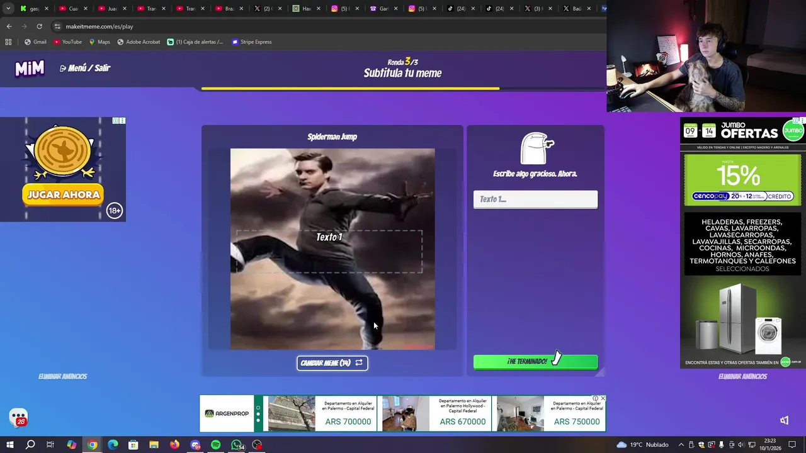Viewport: 806px width, 453px height.
Task: Close the 'Hax' tab
Action: click(318, 9)
